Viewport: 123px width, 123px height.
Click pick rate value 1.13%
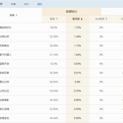click(78, 46)
